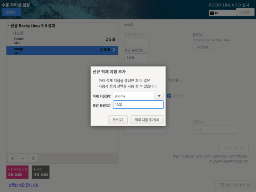Click the VMware Virtual disk (sda) text
The image size is (256, 192).
pos(211,40)
